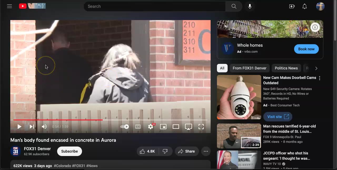Image resolution: width=337 pixels, height=170 pixels.
Task: Select the Politics News chip
Action: pos(286,68)
